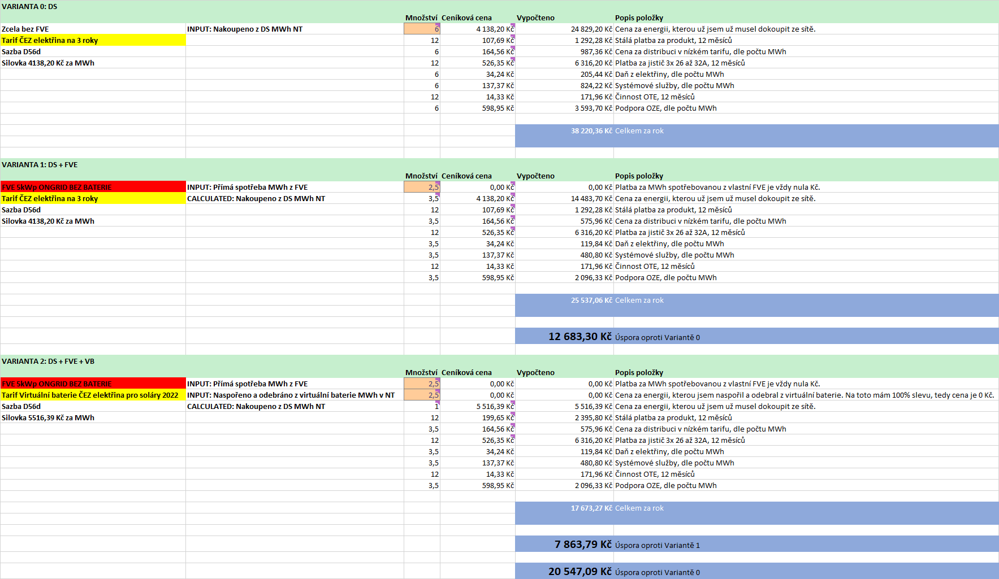
Task: Select the calculated value 3 593,70 Kč
Action: click(564, 108)
